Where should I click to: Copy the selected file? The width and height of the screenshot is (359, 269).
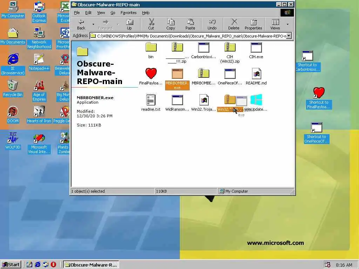pyautogui.click(x=171, y=25)
